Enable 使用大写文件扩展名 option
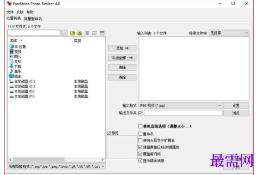Image resolution: width=262 pixels, height=175 pixels. (x=140, y=140)
